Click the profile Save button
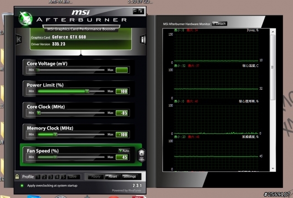 click(x=73, y=177)
